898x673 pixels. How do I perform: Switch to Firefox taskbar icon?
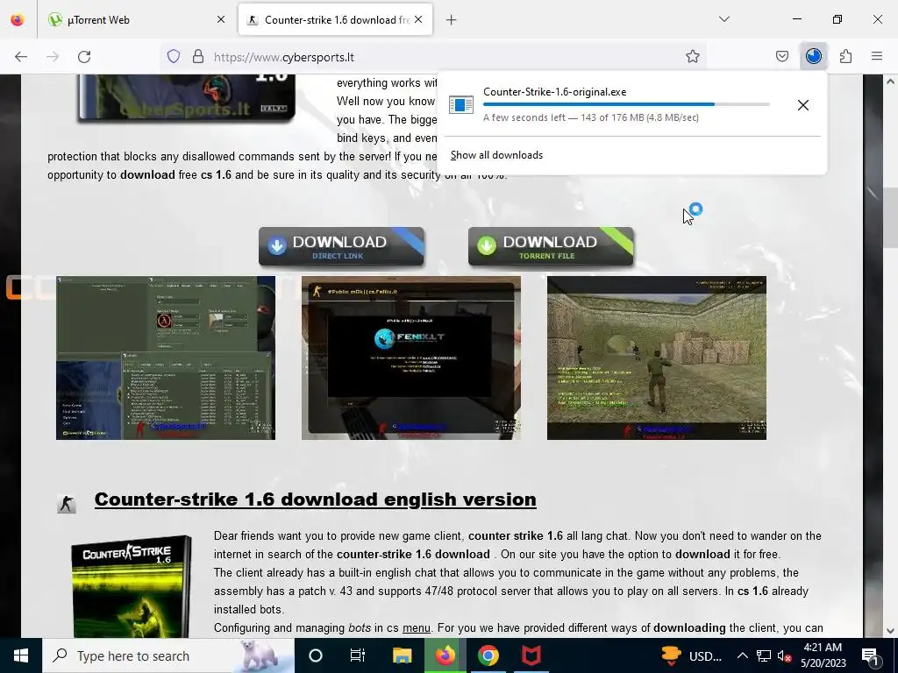pos(445,655)
